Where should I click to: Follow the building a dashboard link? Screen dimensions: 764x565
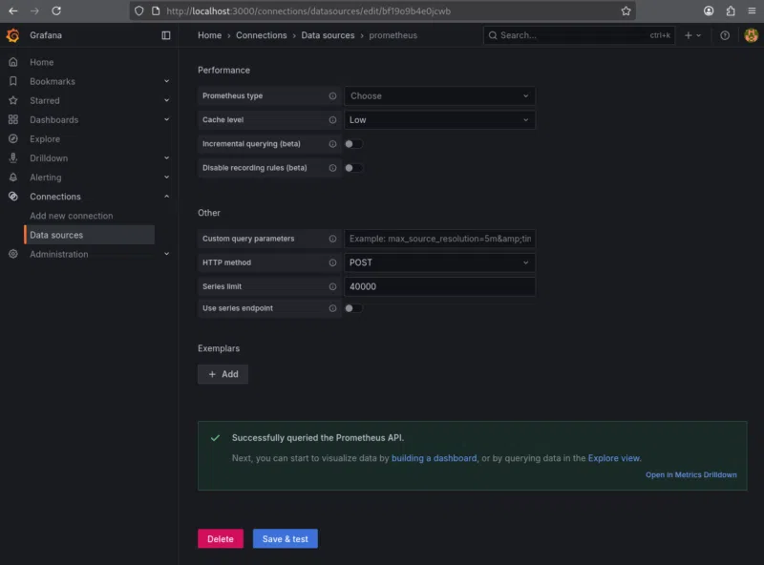(x=434, y=458)
